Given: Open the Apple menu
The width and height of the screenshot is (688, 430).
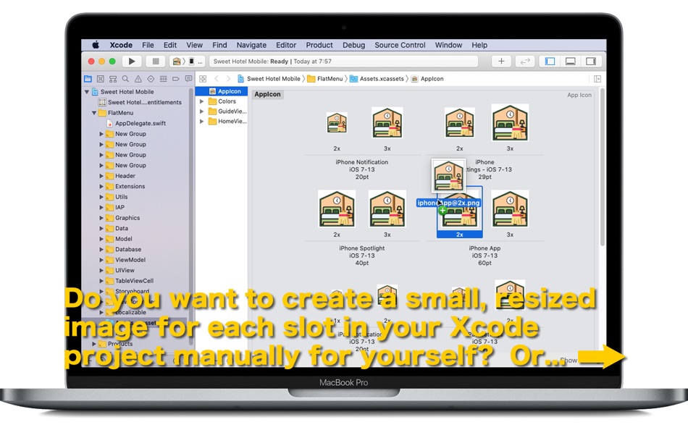Looking at the screenshot, I should pos(96,45).
